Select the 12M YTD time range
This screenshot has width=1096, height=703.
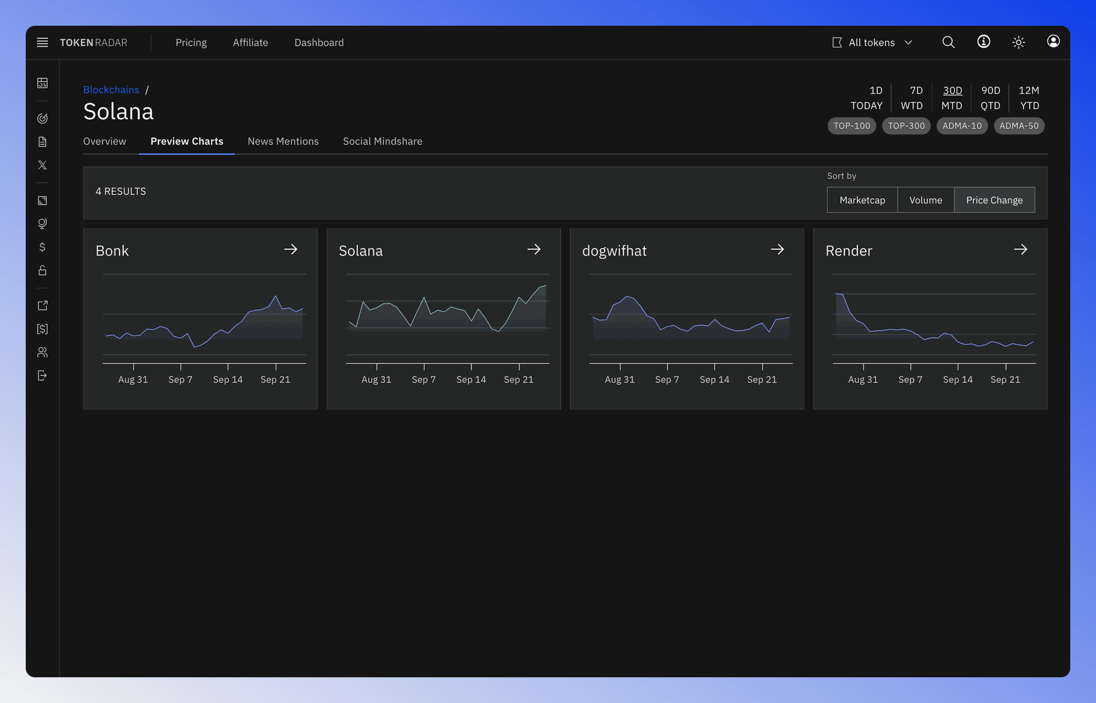coord(1030,98)
